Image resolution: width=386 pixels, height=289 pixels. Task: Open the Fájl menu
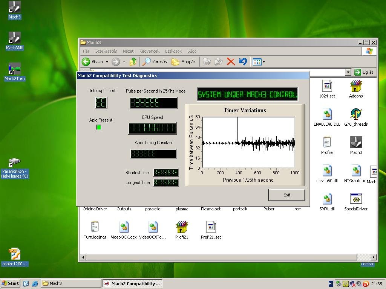[86, 51]
